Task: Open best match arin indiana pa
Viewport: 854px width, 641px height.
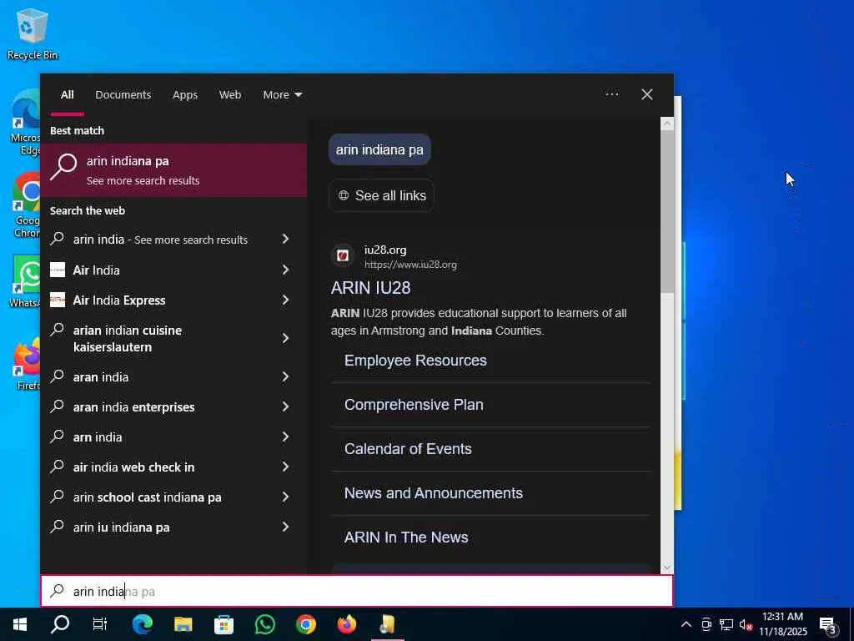Action: point(173,170)
